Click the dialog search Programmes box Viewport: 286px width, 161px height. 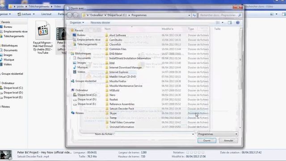tap(220, 15)
